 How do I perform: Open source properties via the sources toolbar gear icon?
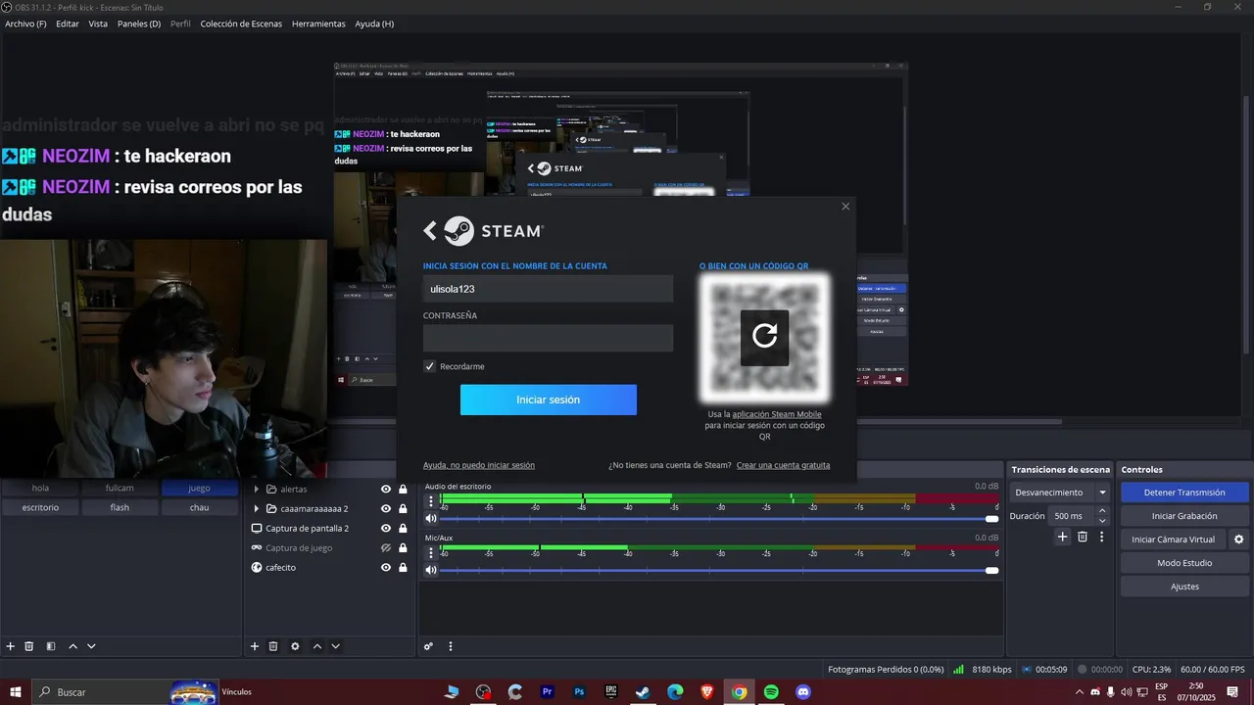[295, 646]
